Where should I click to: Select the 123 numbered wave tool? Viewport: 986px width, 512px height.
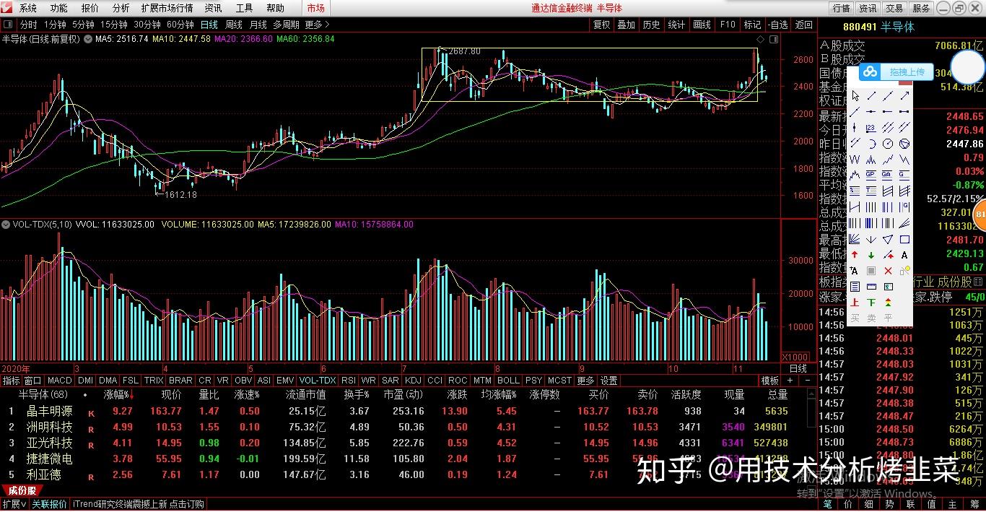pyautogui.click(x=871, y=127)
